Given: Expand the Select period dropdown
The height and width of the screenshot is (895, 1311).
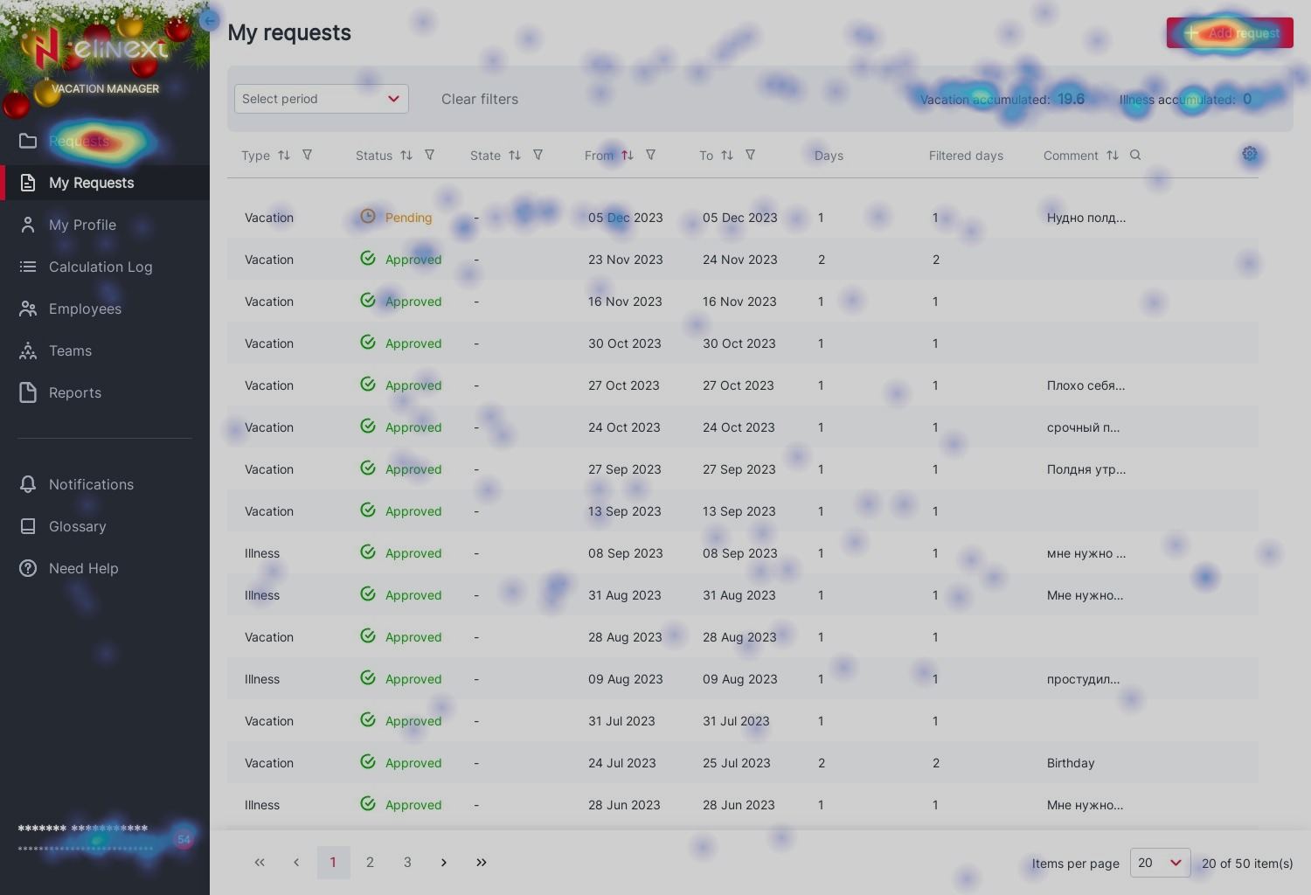Looking at the screenshot, I should 321,99.
